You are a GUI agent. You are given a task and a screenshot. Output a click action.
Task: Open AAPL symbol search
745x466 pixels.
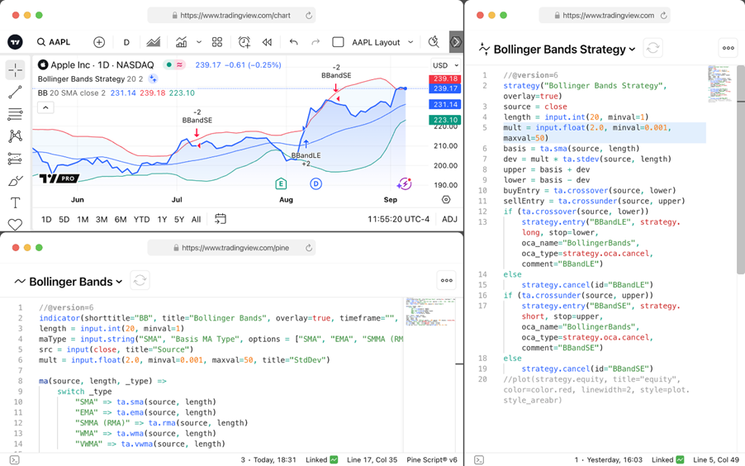pos(54,42)
